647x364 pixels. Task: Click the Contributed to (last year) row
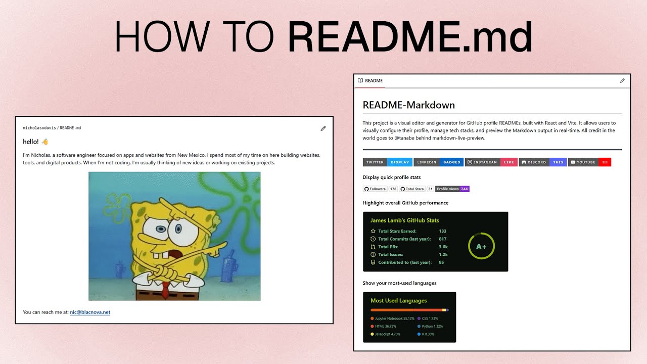click(x=407, y=262)
